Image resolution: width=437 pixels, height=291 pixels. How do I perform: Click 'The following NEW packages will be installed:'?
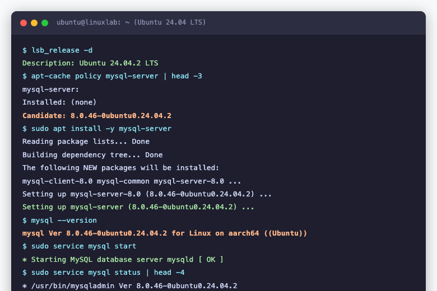[x=120, y=168]
